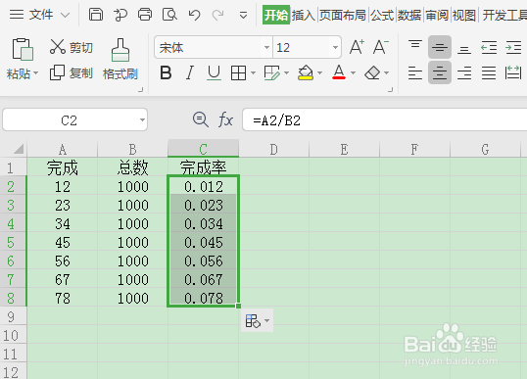Viewport: 527px width, 379px height.
Task: Click the eraser clear-format icon
Action: pyautogui.click(x=372, y=72)
